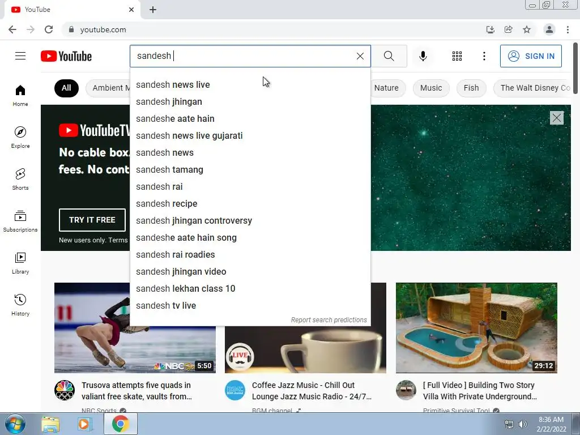Select sandesh recipe suggestion
Screen dimensions: 580x435
pyautogui.click(x=250, y=204)
